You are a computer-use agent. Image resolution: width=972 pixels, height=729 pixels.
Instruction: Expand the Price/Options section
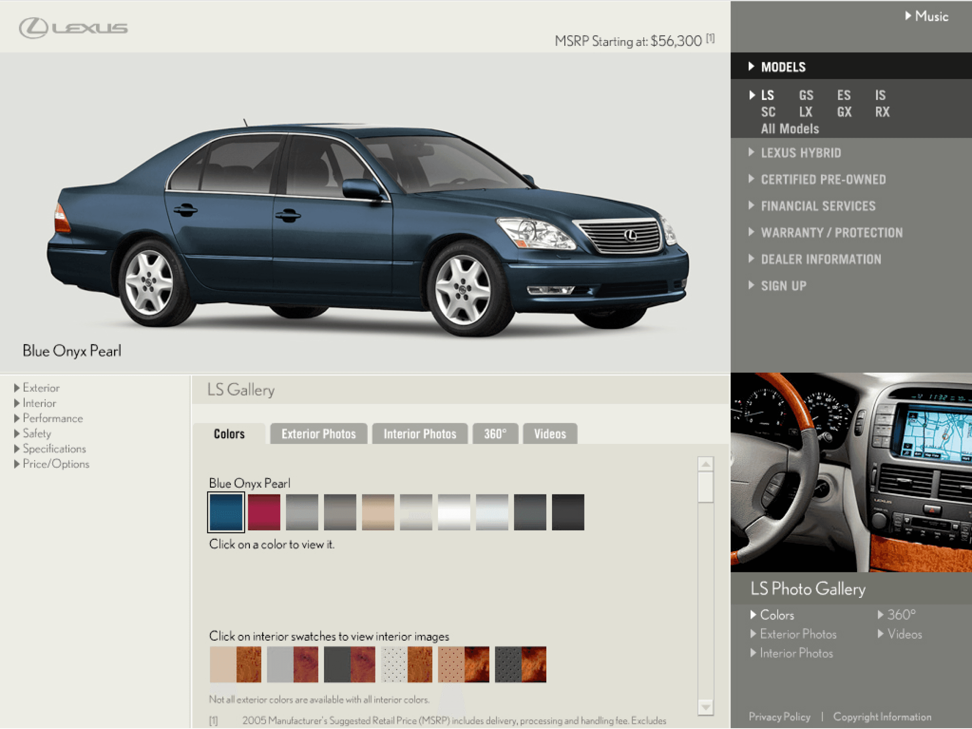55,464
